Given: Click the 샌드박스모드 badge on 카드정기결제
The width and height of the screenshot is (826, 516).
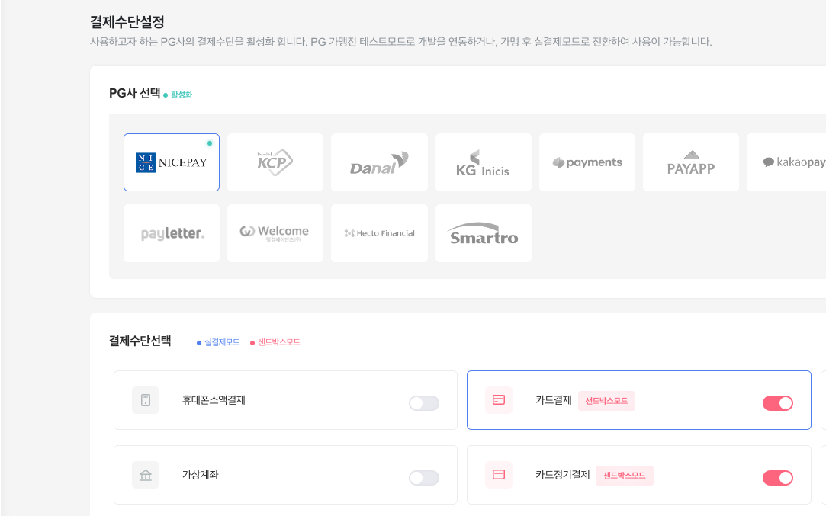Looking at the screenshot, I should click(x=624, y=476).
